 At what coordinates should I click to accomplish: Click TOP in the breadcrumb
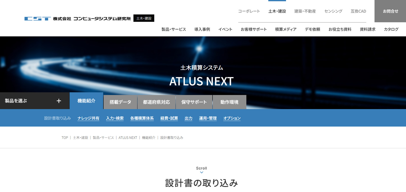65,138
